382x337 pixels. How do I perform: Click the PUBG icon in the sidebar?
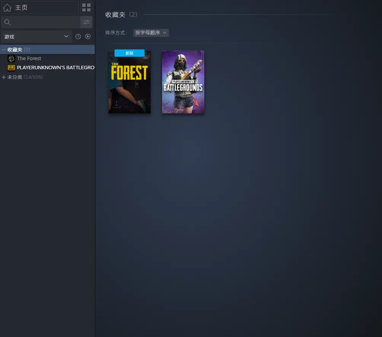click(x=11, y=67)
